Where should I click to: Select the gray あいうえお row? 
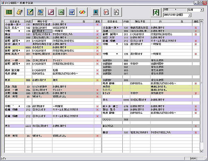tap(151, 126)
